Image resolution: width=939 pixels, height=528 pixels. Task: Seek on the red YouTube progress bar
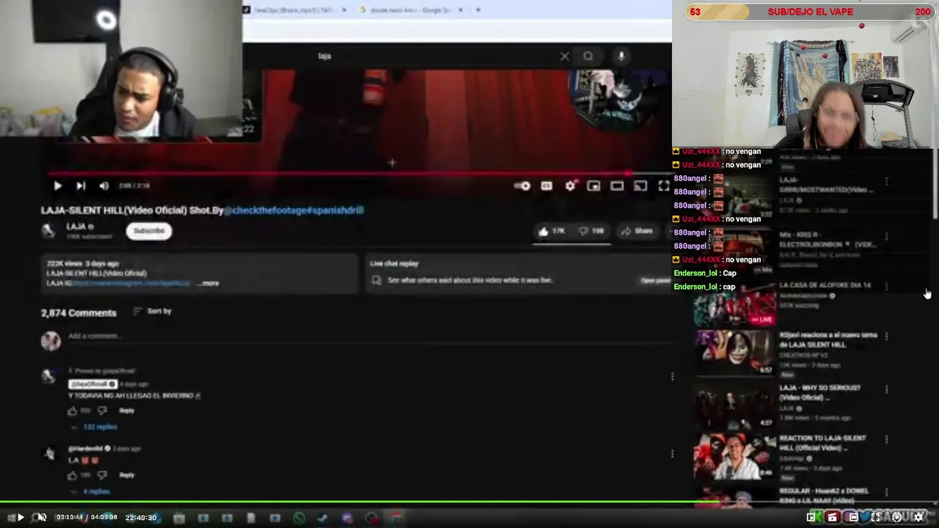click(x=359, y=174)
